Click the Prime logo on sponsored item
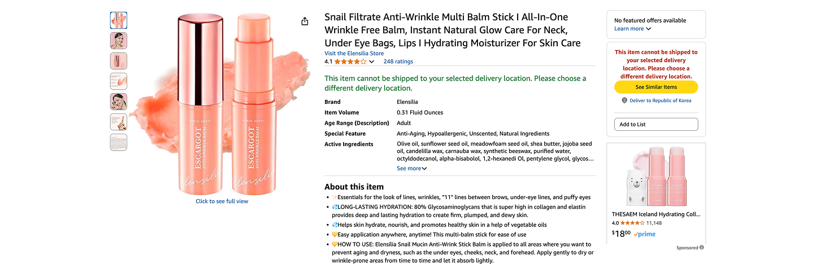The width and height of the screenshot is (816, 269). pos(645,234)
